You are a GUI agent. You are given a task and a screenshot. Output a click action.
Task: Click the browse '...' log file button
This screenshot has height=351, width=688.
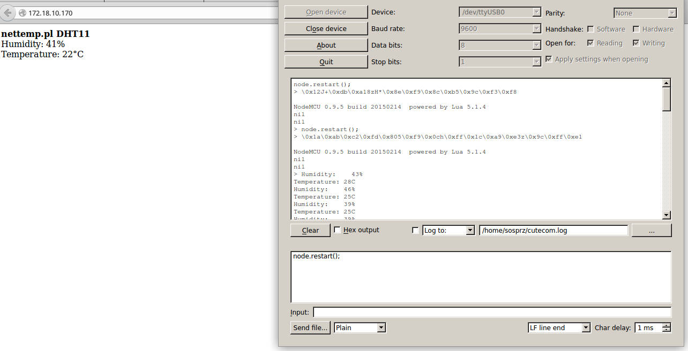[652, 230]
